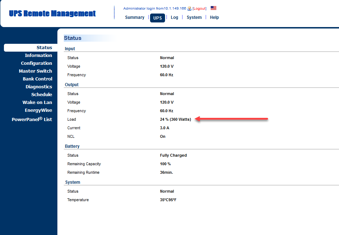Open Diagnostics in sidebar
Image resolution: width=339 pixels, height=235 pixels.
39,87
